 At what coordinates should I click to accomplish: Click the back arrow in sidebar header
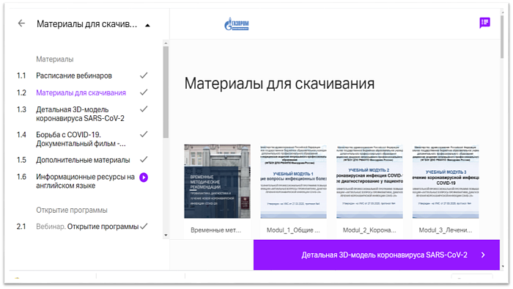[21, 23]
